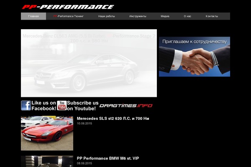
Task: Click the Like us on Facebook text
Action: click(44, 106)
